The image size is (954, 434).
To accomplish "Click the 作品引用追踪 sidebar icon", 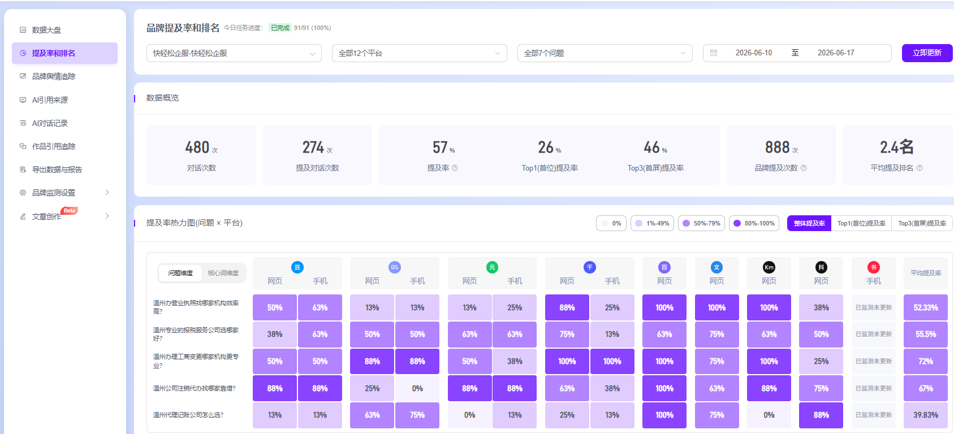I will pos(23,146).
